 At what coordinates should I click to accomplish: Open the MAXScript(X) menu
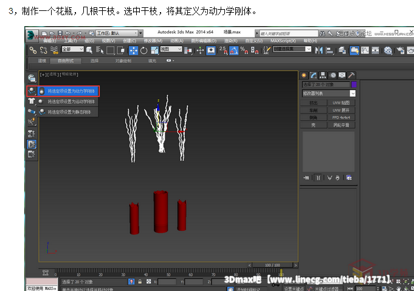point(283,41)
